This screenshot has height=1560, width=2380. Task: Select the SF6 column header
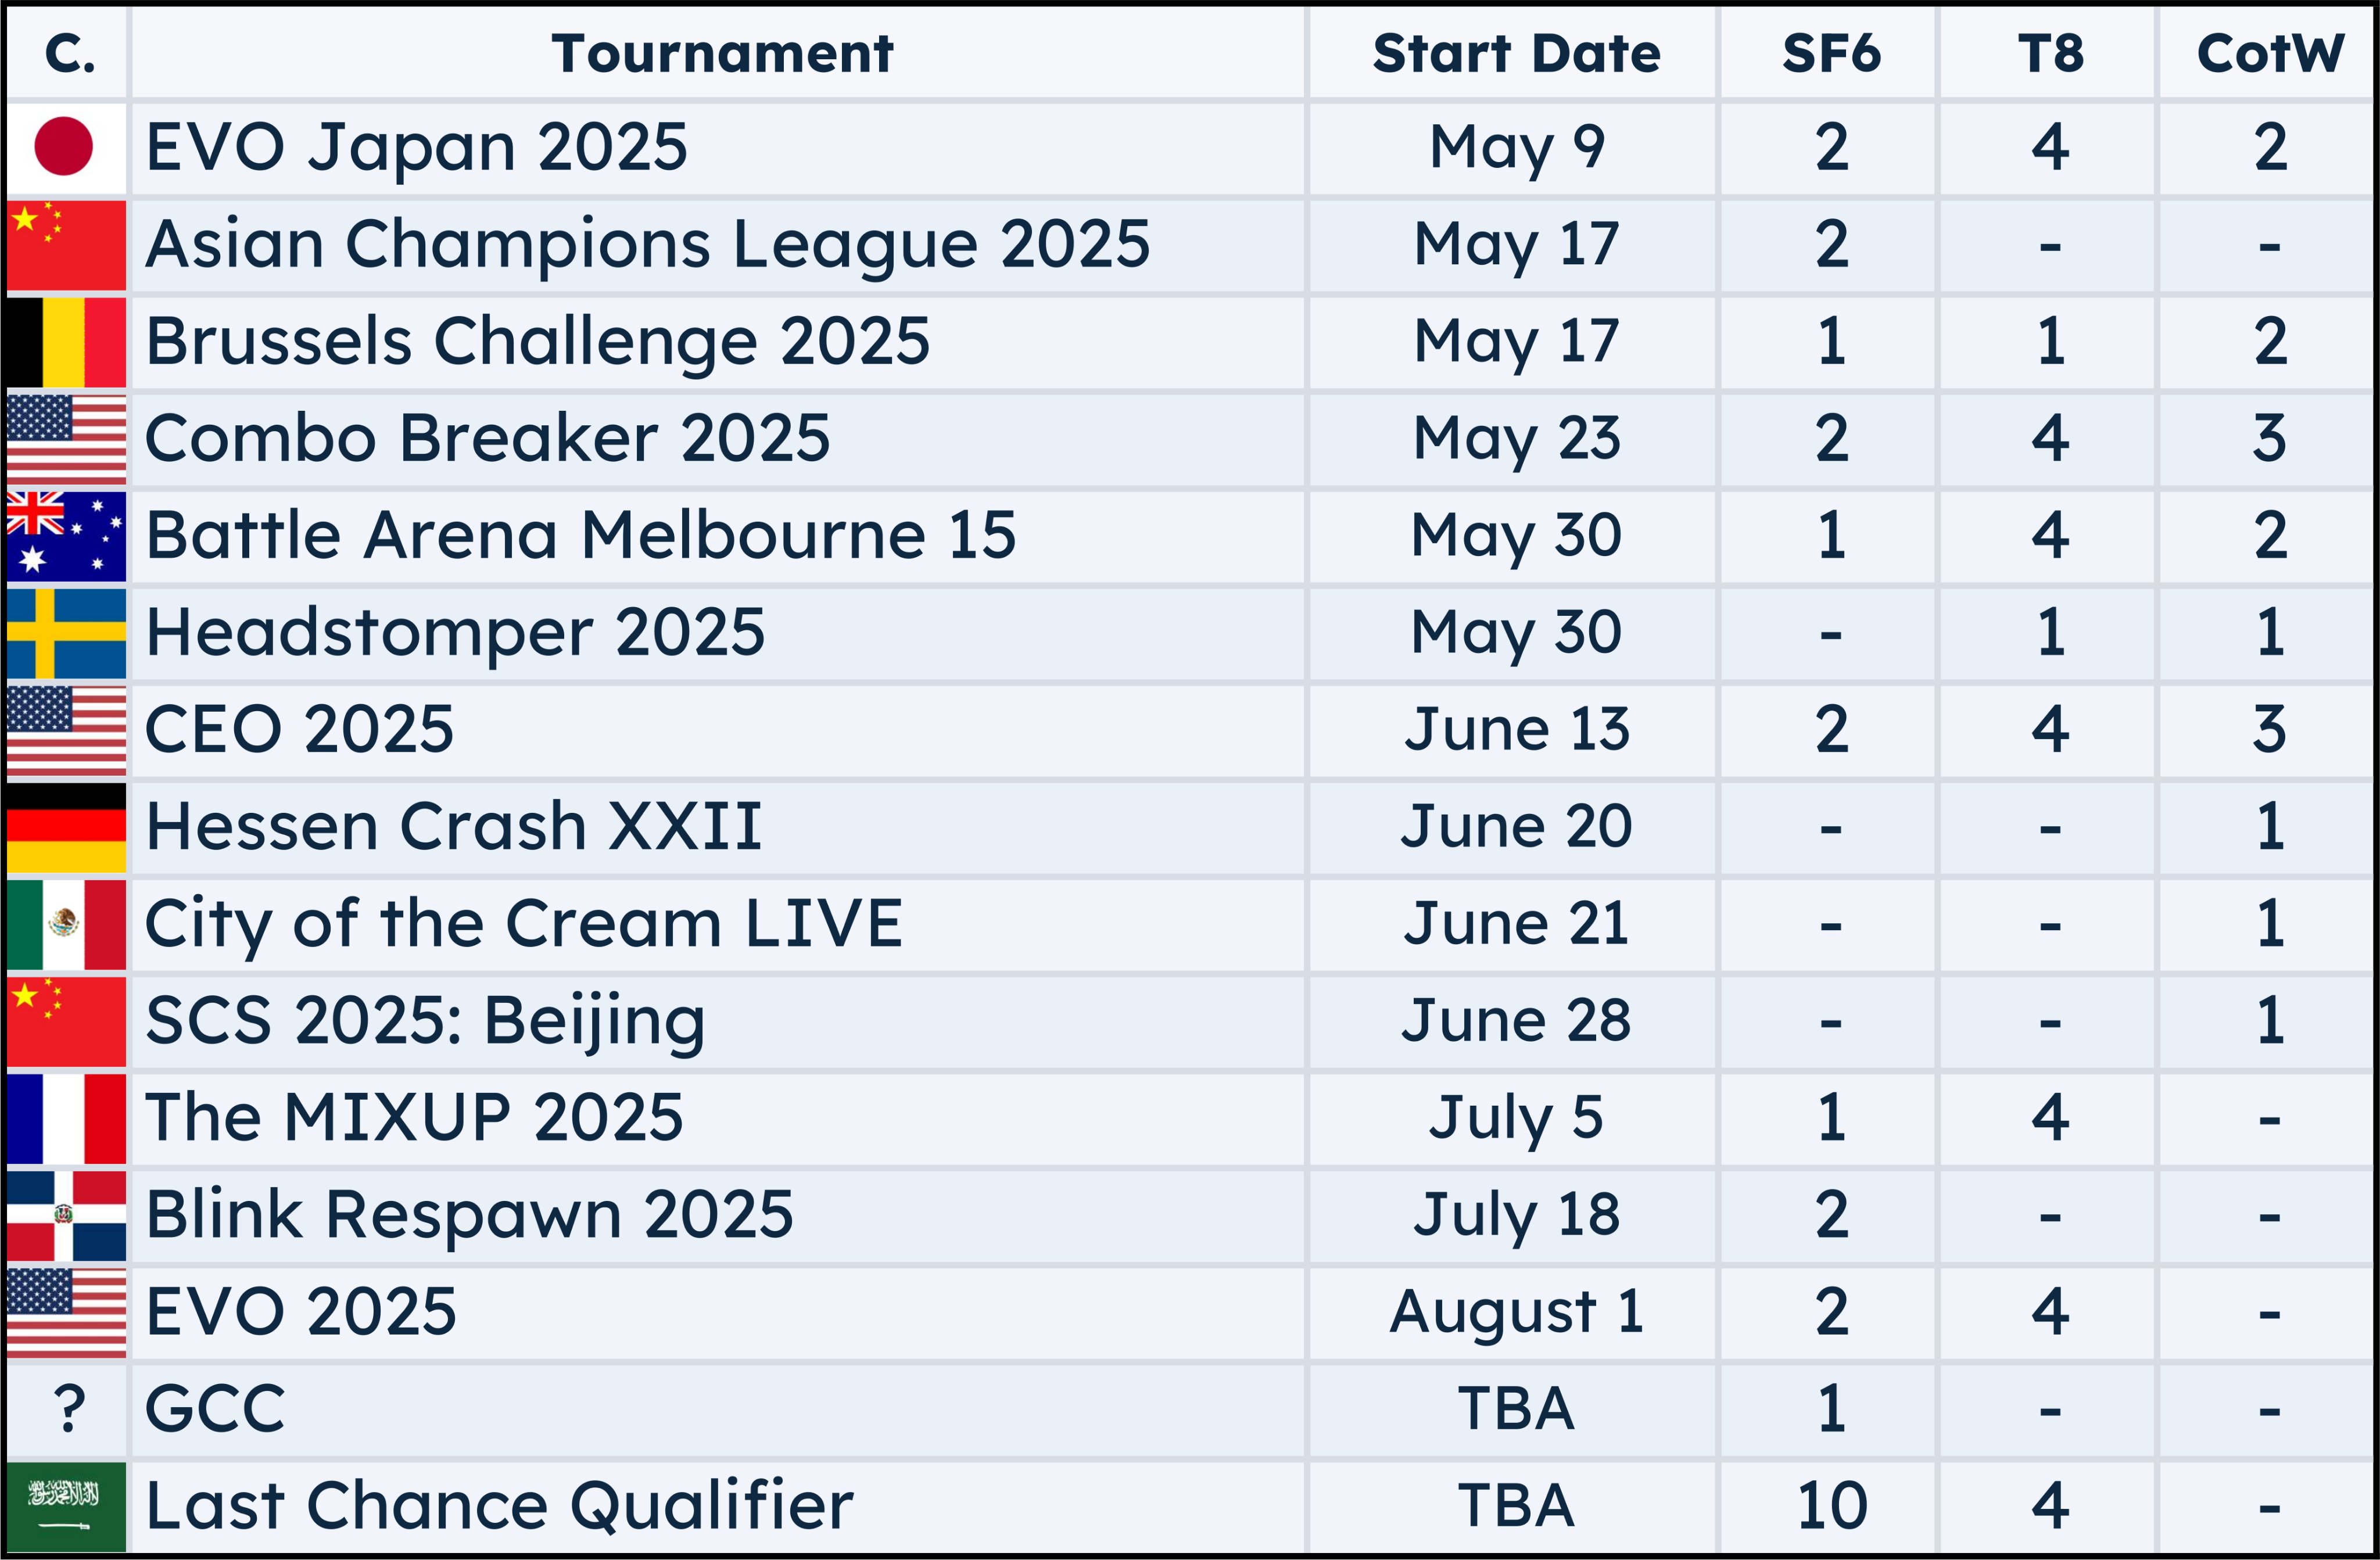[1831, 53]
